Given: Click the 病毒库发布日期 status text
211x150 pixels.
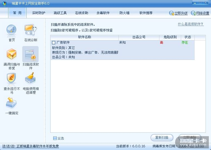Looking at the screenshot, I should tap(178, 146).
